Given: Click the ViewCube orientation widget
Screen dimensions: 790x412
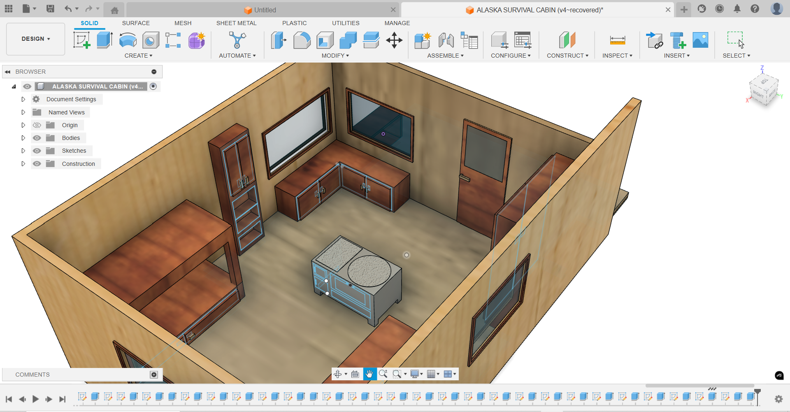Looking at the screenshot, I should [x=764, y=89].
